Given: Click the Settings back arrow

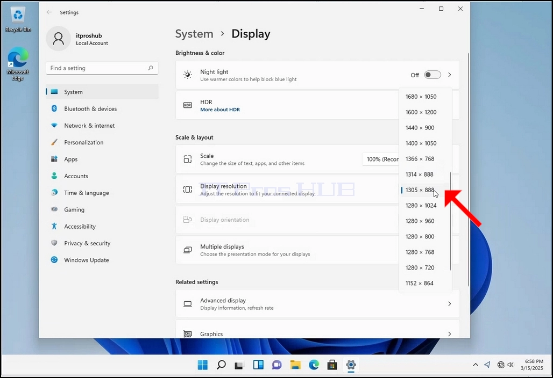Looking at the screenshot, I should [49, 12].
